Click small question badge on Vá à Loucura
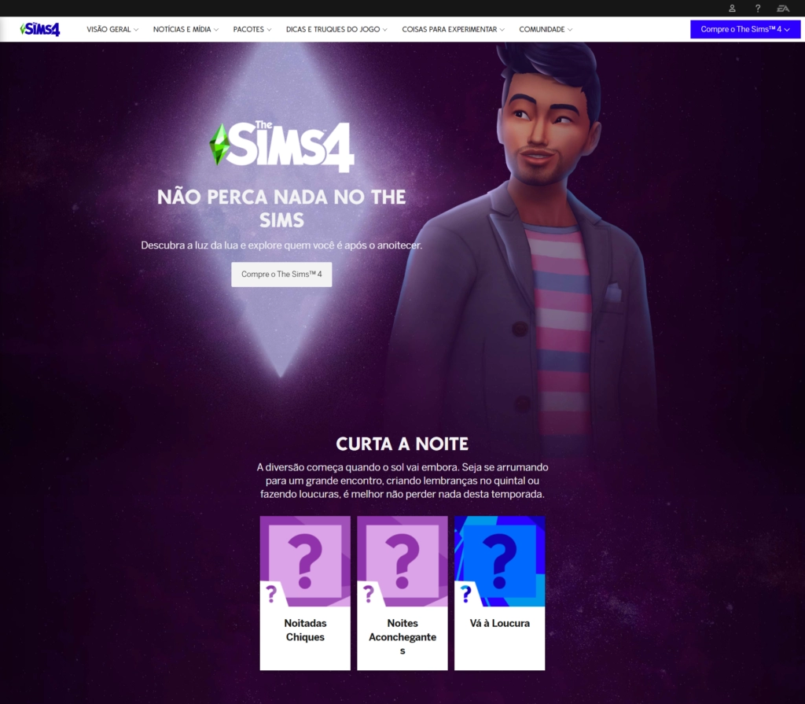Viewport: 805px width, 704px height. click(x=465, y=594)
